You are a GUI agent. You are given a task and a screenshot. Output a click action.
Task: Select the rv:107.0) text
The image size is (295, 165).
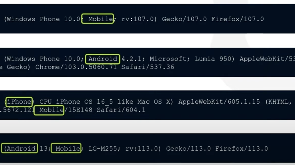point(139,19)
